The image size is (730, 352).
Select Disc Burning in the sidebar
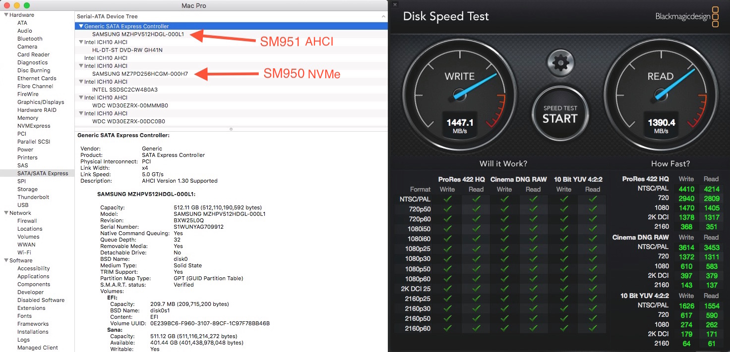(34, 70)
